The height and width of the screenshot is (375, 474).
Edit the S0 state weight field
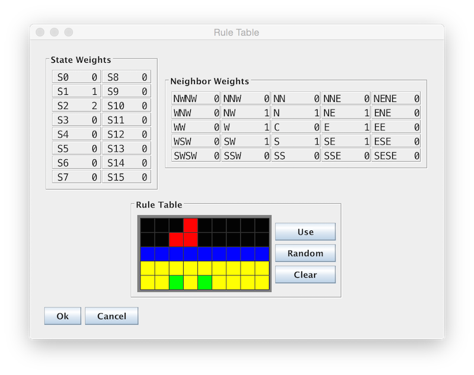point(76,77)
